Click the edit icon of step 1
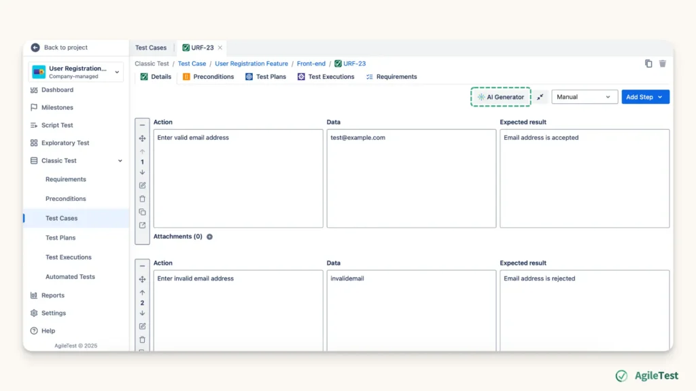This screenshot has width=696, height=391. tap(142, 185)
